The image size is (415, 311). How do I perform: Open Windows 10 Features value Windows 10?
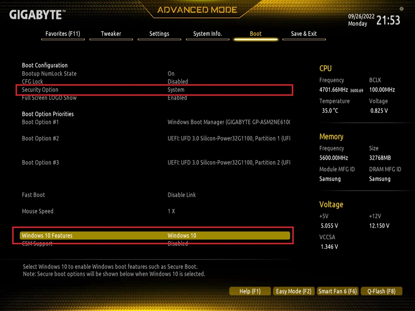tap(182, 235)
